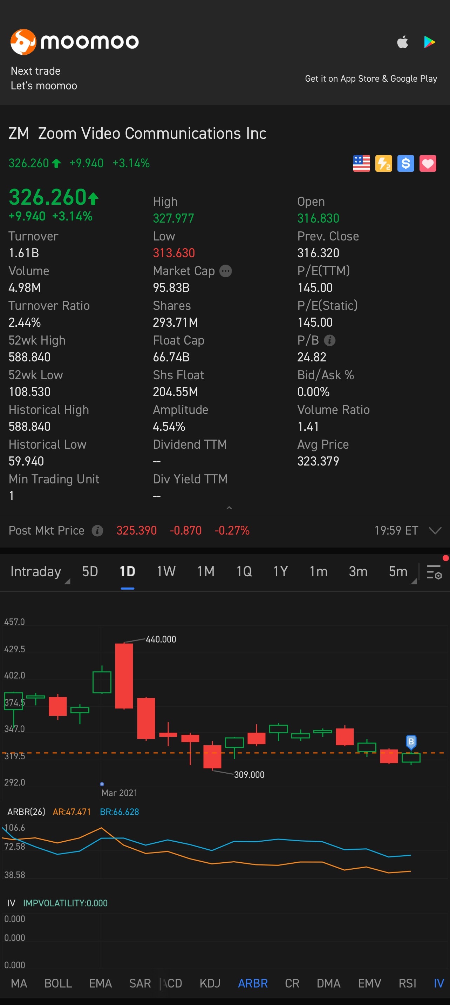Image resolution: width=450 pixels, height=1005 pixels.
Task: Tap the ARBR(26) indicator label
Action: (26, 812)
